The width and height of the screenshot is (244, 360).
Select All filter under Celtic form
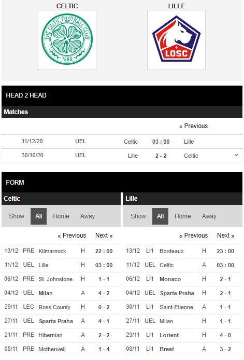pyautogui.click(x=38, y=216)
